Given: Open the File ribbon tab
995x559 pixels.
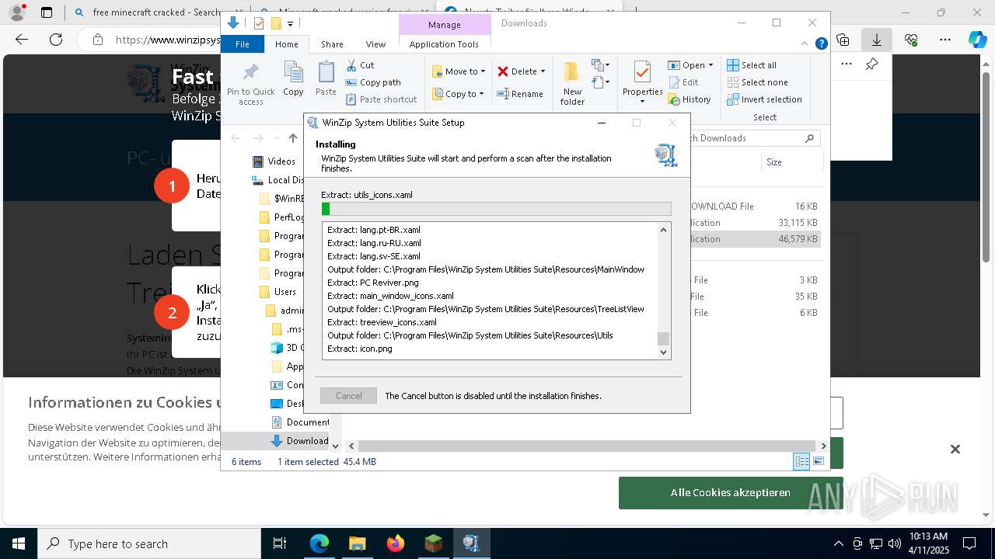Looking at the screenshot, I should [x=243, y=44].
